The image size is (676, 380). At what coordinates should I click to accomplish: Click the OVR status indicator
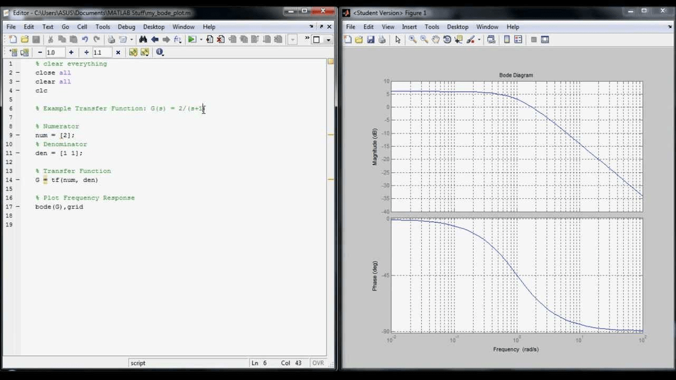coord(317,363)
